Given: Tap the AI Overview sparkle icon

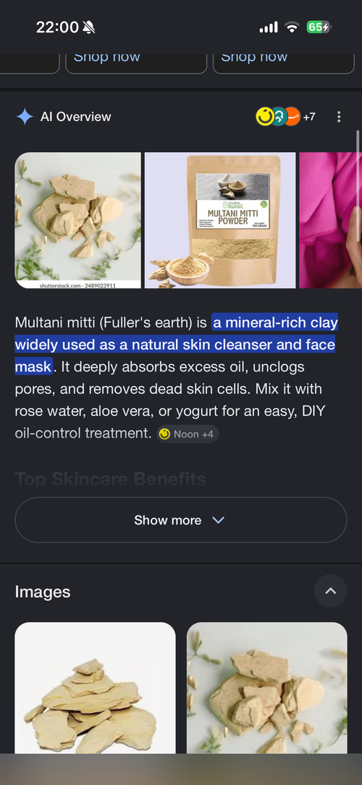Looking at the screenshot, I should (25, 117).
